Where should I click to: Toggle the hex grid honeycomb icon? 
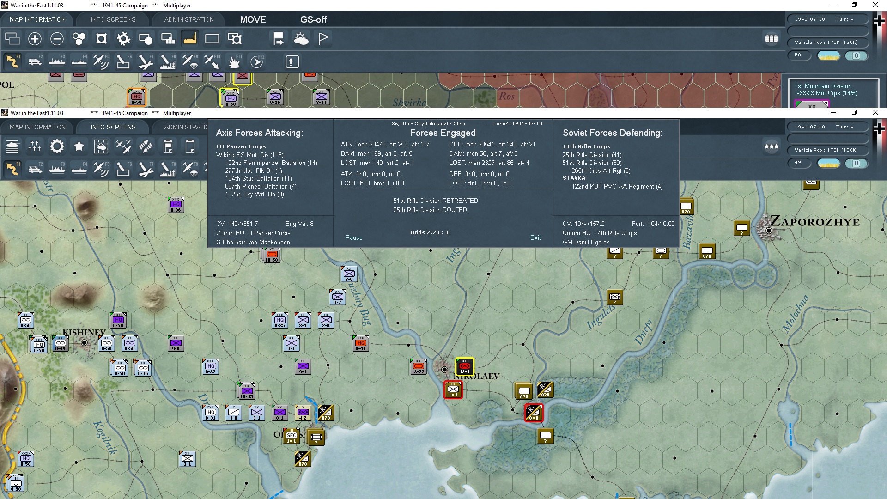point(79,39)
